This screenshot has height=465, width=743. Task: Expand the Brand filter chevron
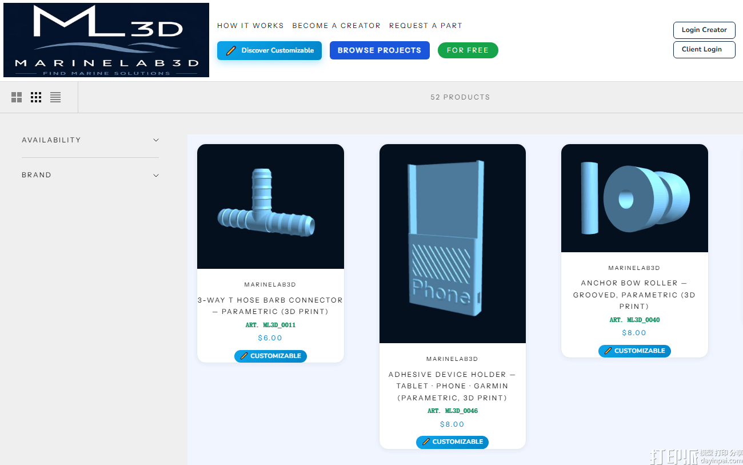tap(156, 175)
